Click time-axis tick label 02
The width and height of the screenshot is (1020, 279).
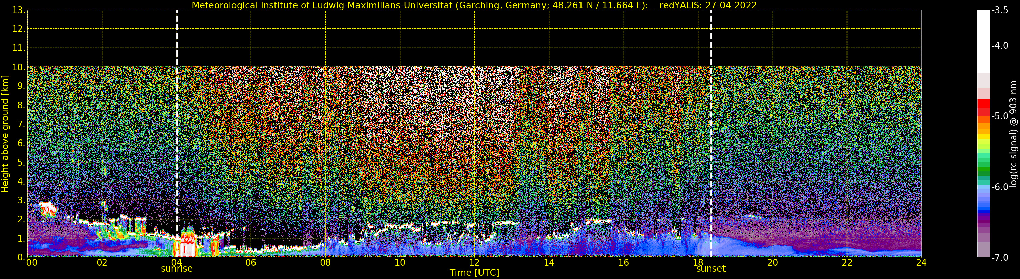point(102,263)
